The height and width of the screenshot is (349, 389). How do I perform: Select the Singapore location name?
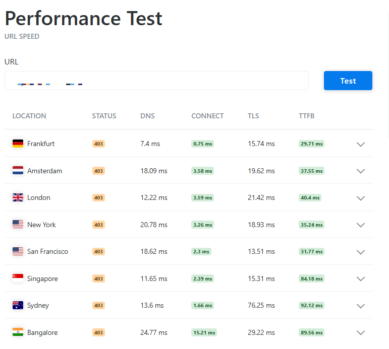(42, 278)
